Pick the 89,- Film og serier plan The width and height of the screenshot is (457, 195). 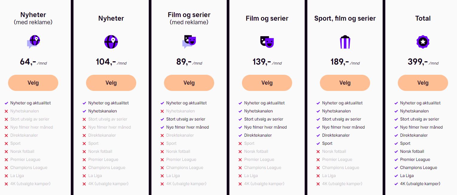pos(189,83)
